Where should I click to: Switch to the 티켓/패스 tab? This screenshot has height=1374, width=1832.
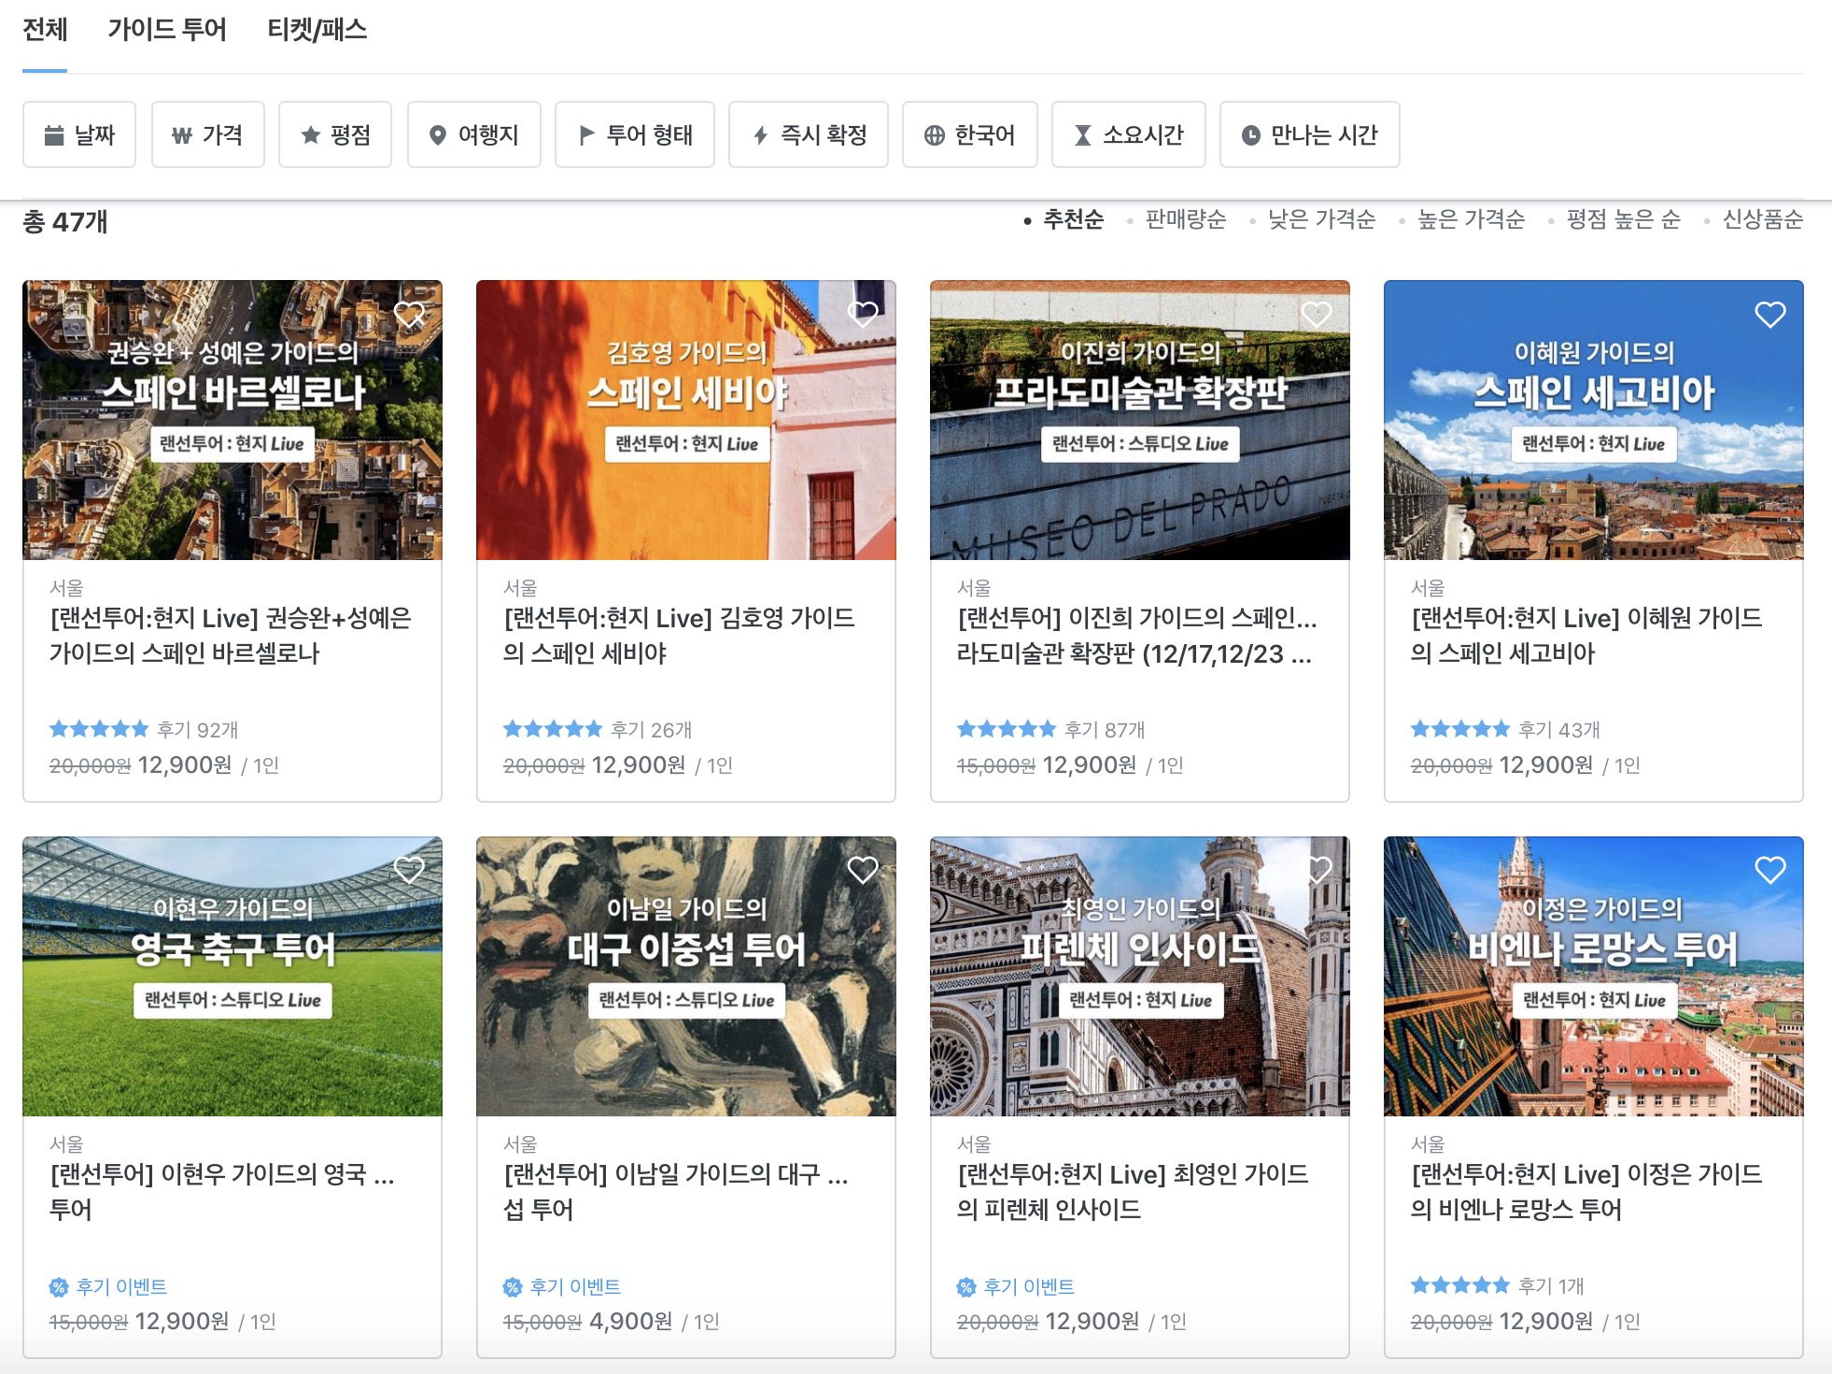tap(317, 30)
